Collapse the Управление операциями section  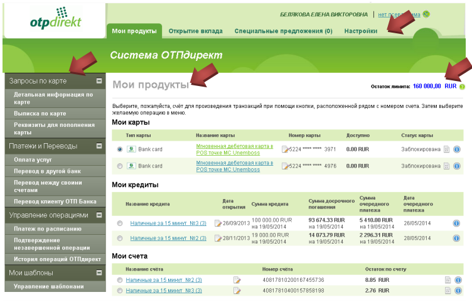tap(99, 215)
